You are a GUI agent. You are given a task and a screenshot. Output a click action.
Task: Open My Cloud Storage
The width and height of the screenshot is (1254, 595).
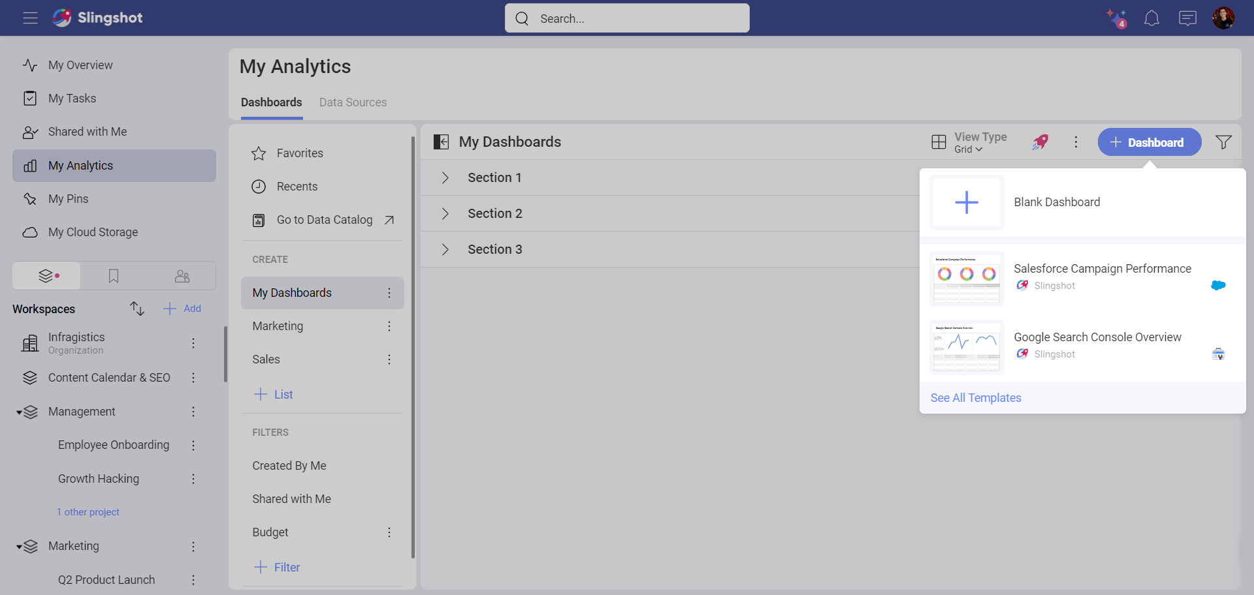point(114,232)
